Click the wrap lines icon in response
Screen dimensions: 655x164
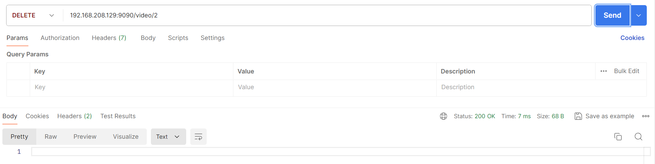coord(198,137)
